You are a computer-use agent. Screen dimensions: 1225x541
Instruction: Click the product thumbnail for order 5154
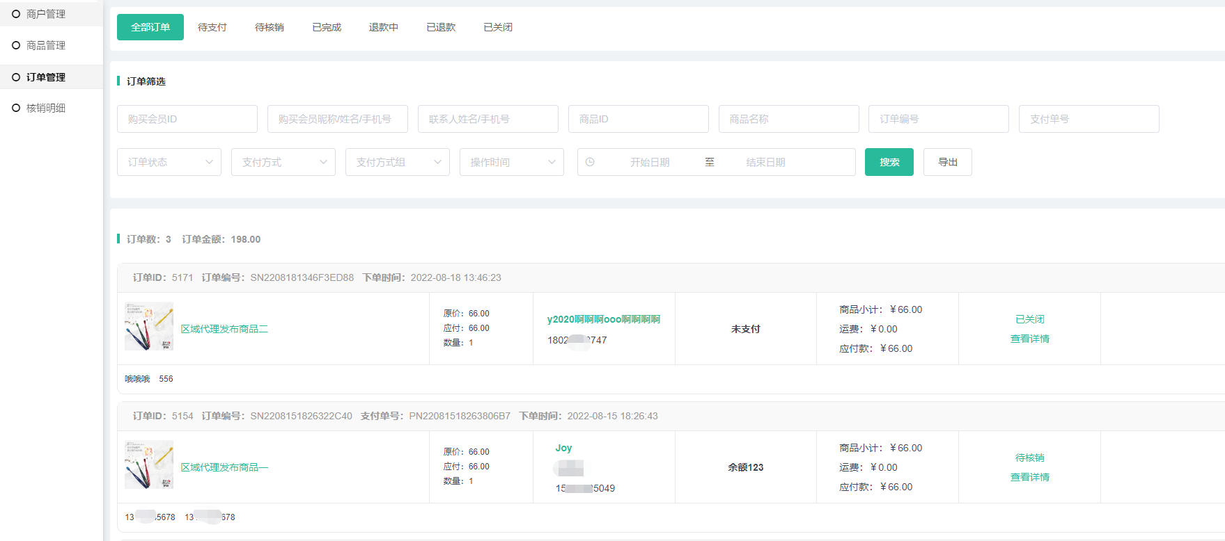click(x=149, y=465)
